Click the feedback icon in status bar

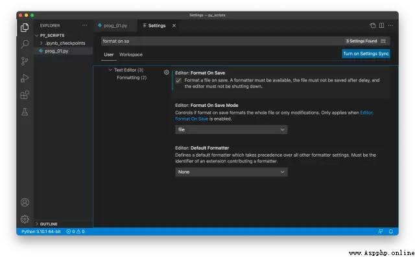tap(381, 231)
